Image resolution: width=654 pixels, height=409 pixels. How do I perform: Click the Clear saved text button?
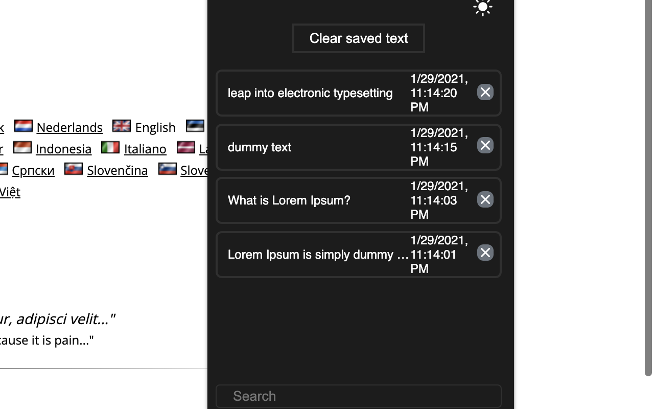(358, 38)
